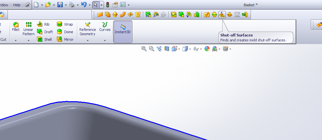Activate the Select cursor tool
Image resolution: width=322 pixels, height=140 pixels.
point(96,5)
